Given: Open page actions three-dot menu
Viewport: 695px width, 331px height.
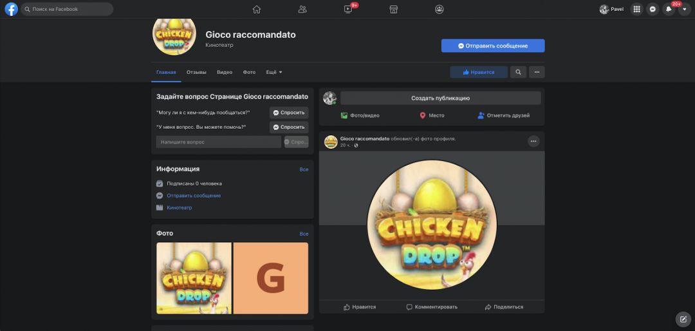Looking at the screenshot, I should tap(537, 72).
